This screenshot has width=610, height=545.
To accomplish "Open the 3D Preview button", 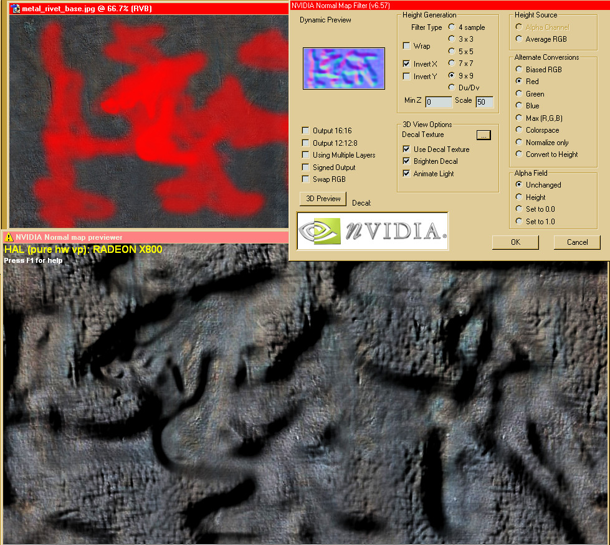I will click(x=323, y=199).
